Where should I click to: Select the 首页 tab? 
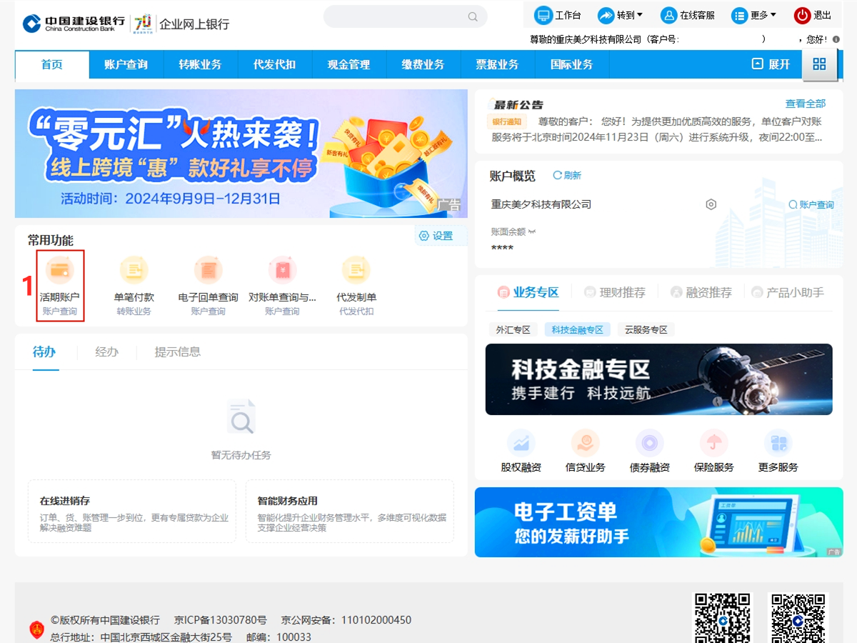52,64
